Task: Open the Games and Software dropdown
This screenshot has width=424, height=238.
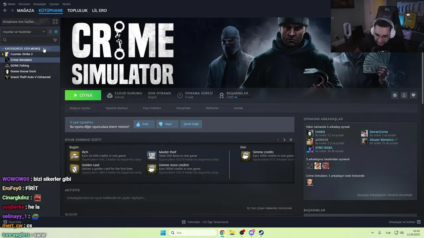Action: (x=24, y=32)
